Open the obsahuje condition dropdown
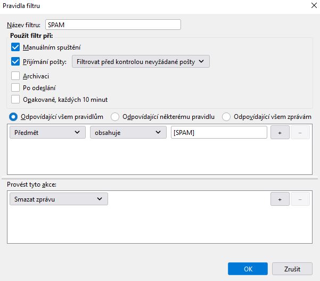The image size is (320, 281). coord(128,133)
